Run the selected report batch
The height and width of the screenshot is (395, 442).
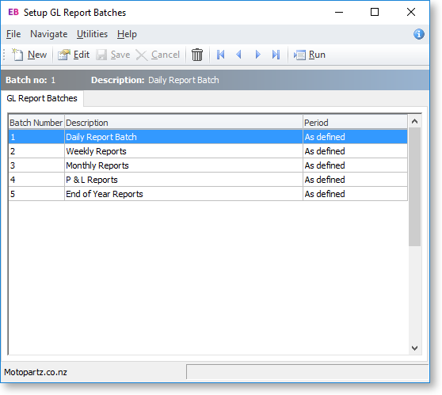310,55
